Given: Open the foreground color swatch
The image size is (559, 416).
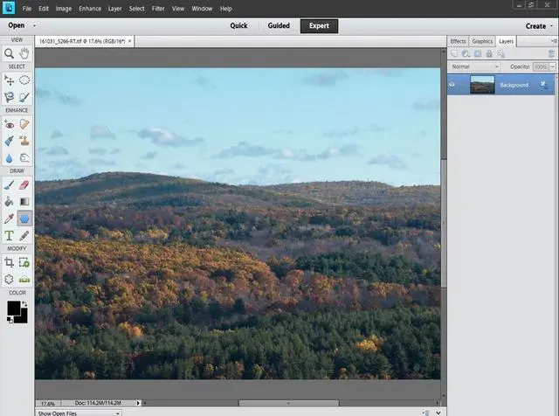Looking at the screenshot, I should (x=14, y=307).
